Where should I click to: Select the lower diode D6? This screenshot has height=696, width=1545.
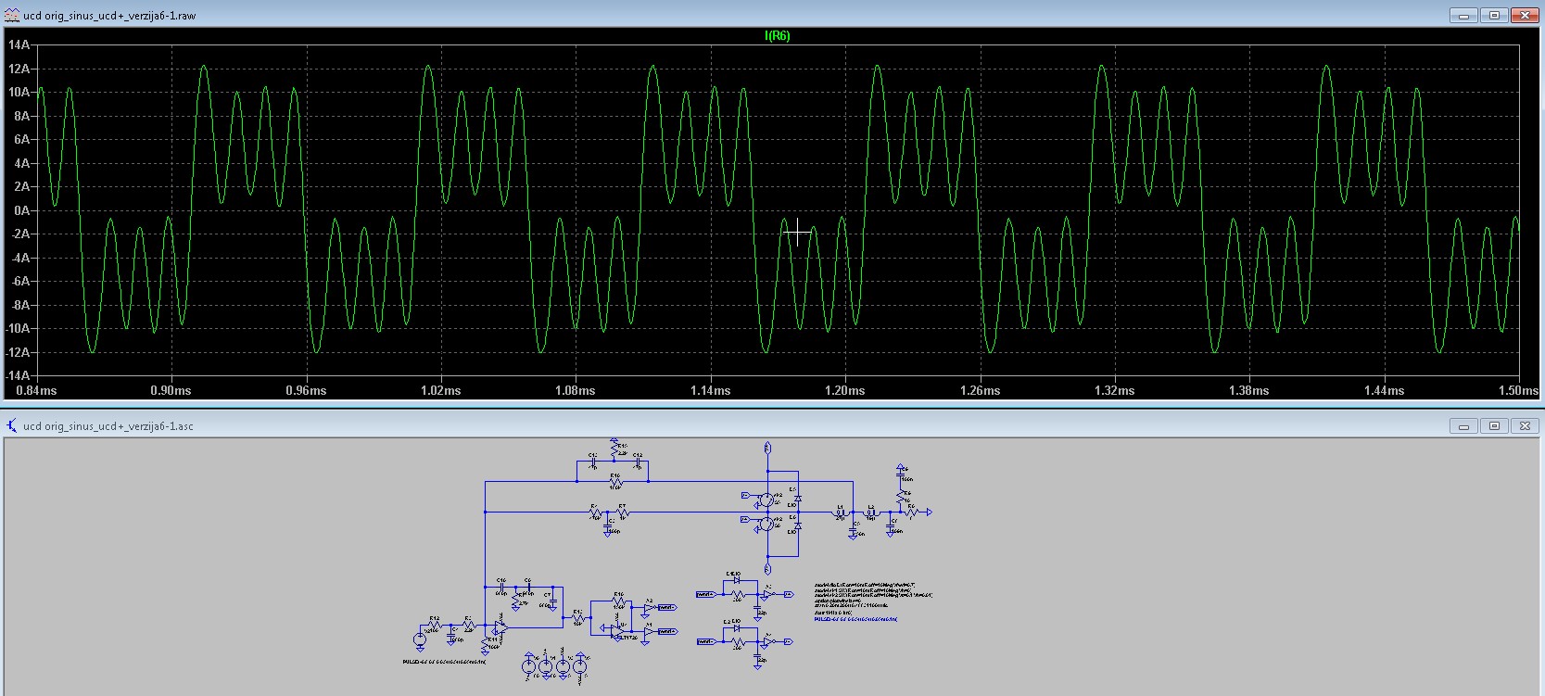(x=798, y=525)
